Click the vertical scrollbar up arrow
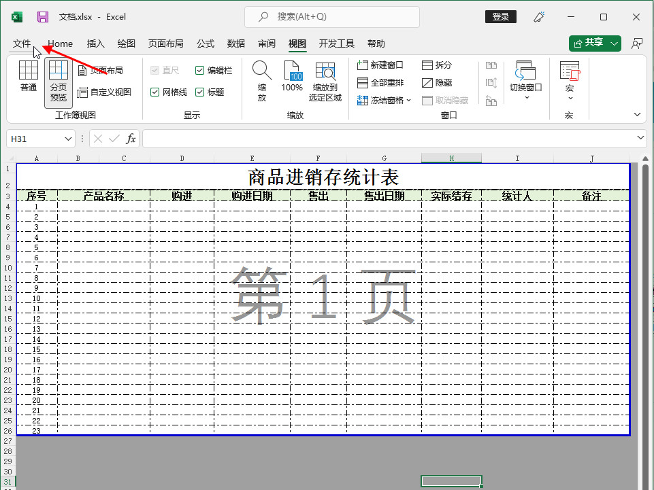The width and height of the screenshot is (654, 490). [x=645, y=159]
